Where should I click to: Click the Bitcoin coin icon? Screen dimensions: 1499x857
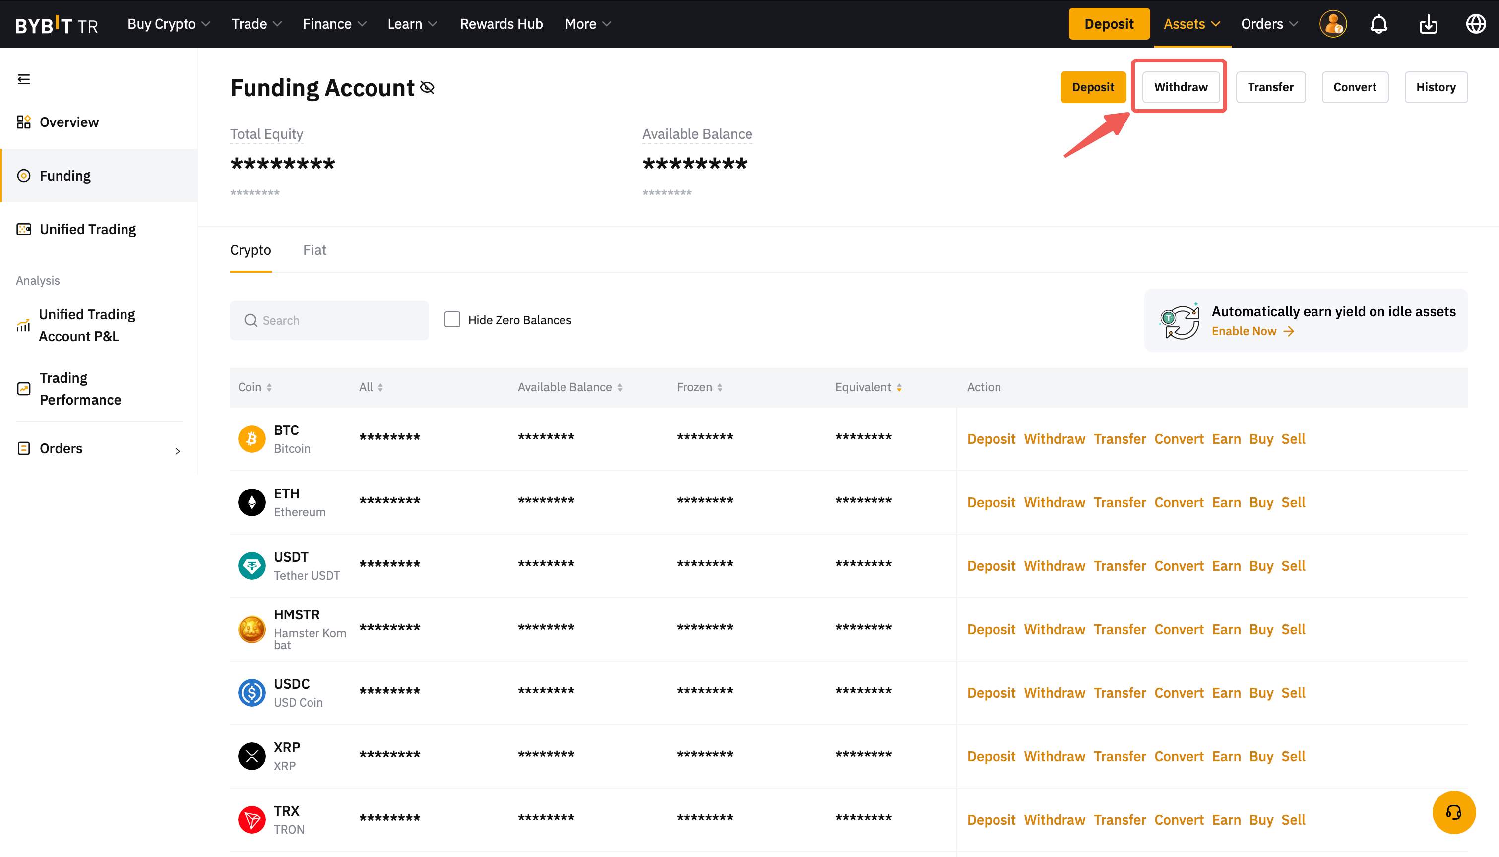pyautogui.click(x=251, y=439)
